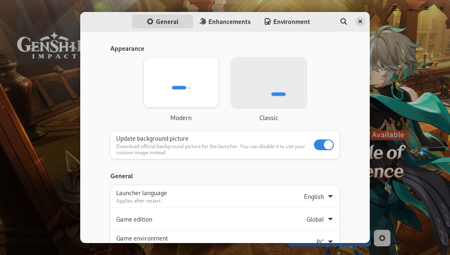This screenshot has height=255, width=450.
Task: Minimize the launcher window
Action: pos(411,8)
